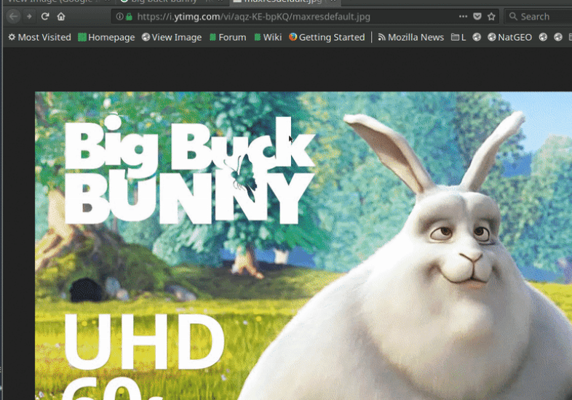Open the Homepage bookmark
572x400 pixels.
tap(106, 37)
